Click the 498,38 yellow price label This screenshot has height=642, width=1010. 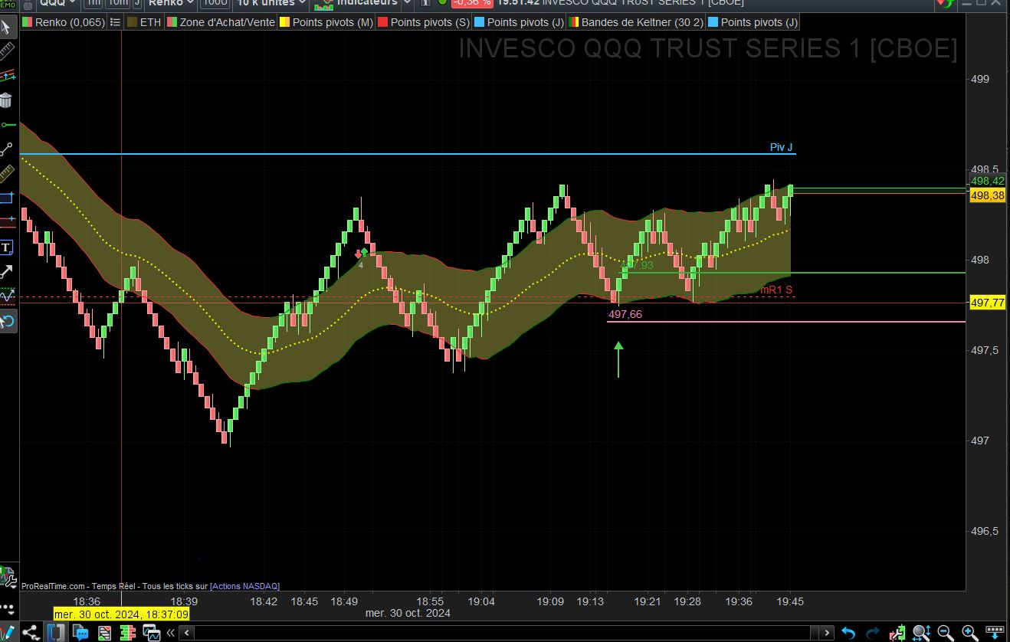(x=987, y=195)
